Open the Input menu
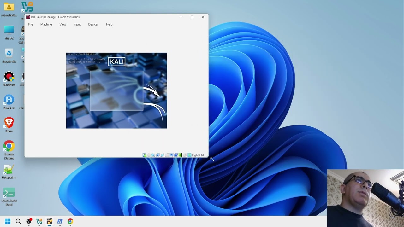404x227 pixels. (77, 24)
